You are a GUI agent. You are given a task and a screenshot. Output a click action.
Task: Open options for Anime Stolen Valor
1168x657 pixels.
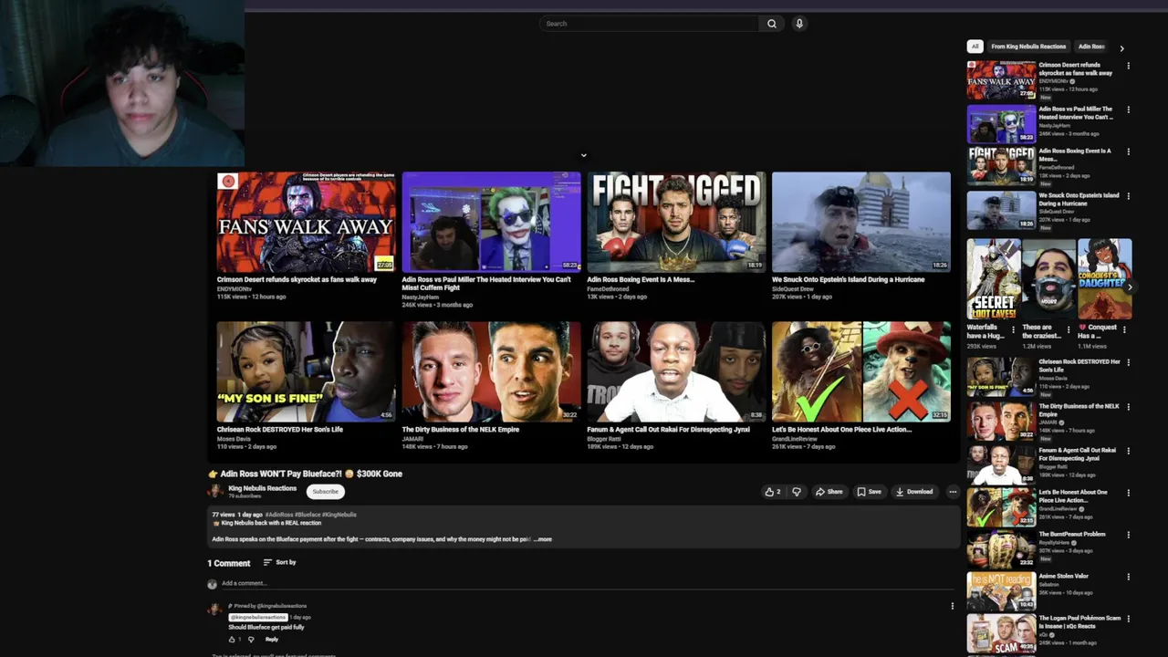point(1129,577)
